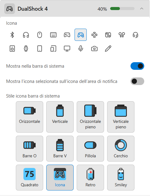Select the phone and tablet icon

tap(53, 49)
